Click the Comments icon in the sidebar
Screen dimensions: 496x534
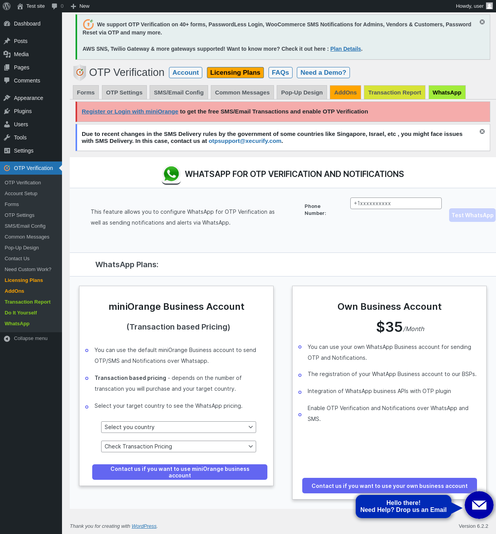(7, 81)
